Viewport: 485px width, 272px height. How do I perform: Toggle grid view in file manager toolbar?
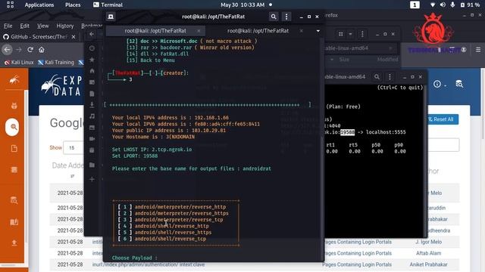pyautogui.click(x=340, y=34)
